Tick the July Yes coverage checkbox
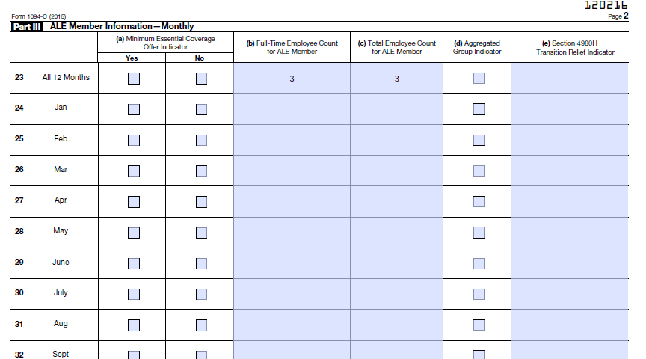Screen dimensions: 646x359 tap(134, 294)
